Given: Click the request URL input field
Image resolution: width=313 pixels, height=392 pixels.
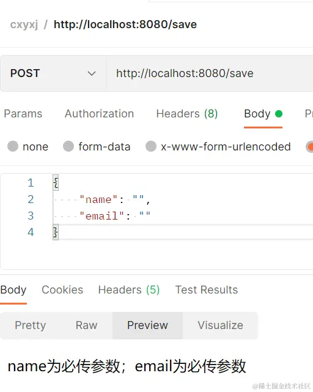Looking at the screenshot, I should [x=210, y=73].
